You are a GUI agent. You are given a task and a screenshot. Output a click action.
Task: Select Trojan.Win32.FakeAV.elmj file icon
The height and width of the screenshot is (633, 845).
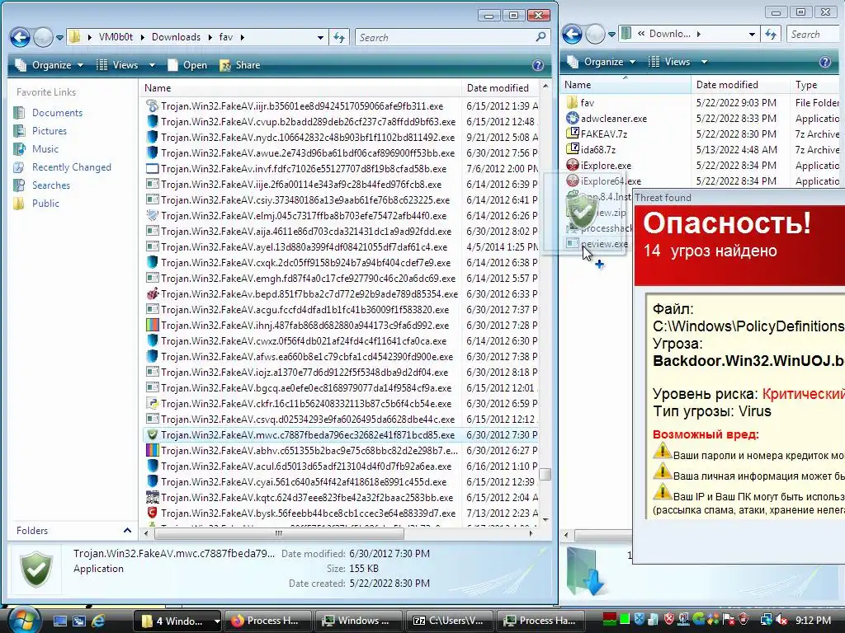[153, 215]
